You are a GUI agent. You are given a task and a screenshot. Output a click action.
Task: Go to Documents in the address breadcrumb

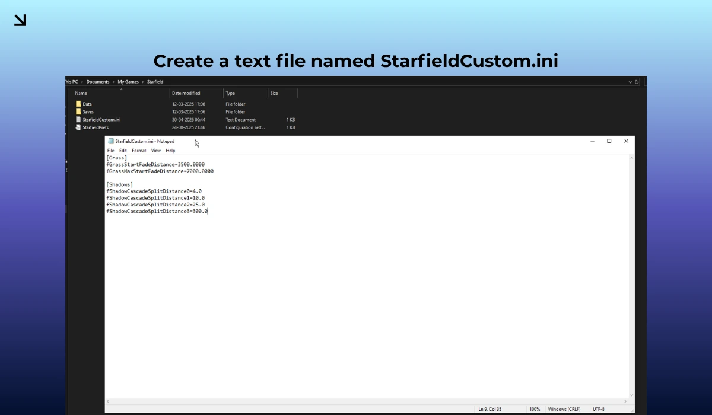click(98, 82)
